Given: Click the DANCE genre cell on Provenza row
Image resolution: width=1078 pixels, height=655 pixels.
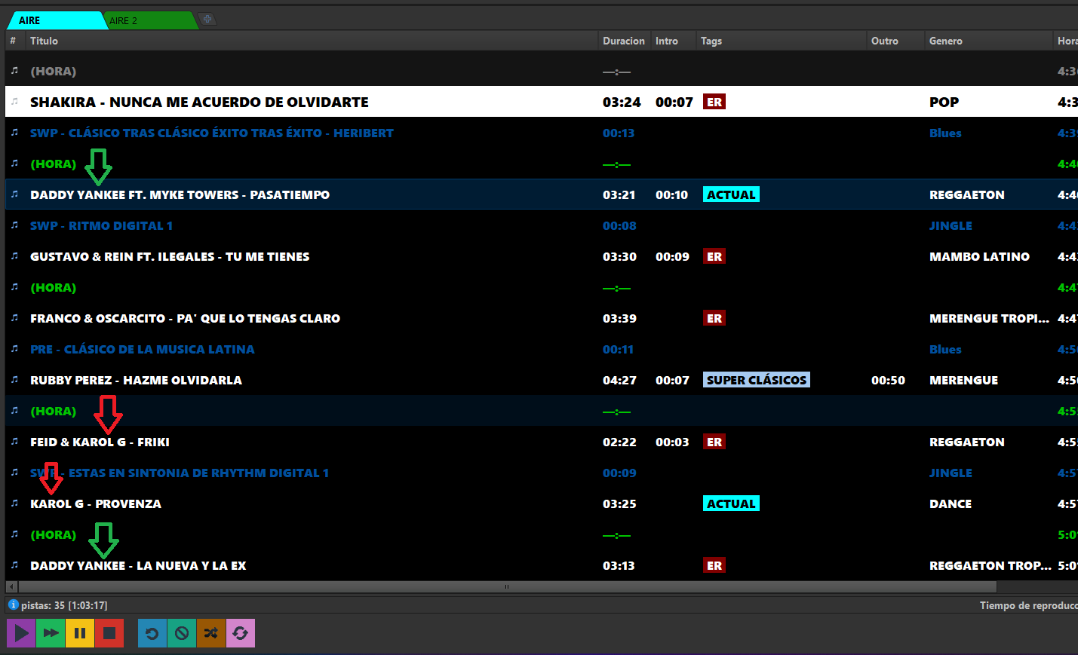Looking at the screenshot, I should [x=951, y=503].
